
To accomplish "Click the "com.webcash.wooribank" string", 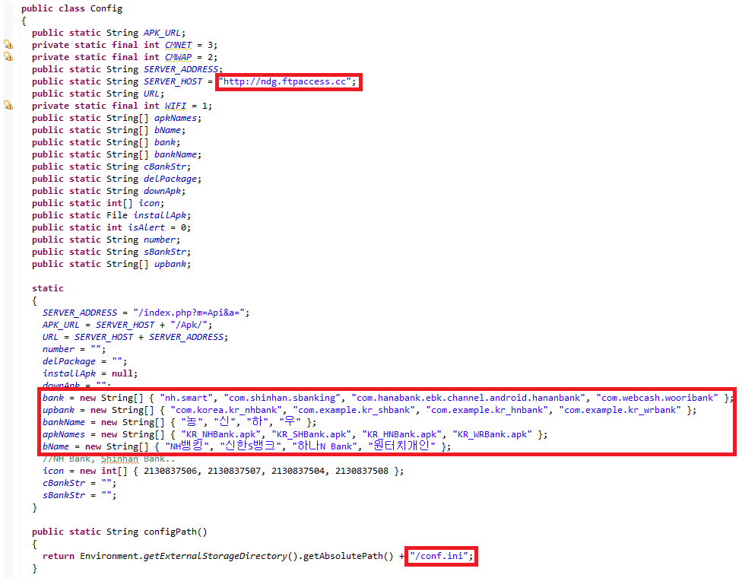I will pyautogui.click(x=657, y=398).
